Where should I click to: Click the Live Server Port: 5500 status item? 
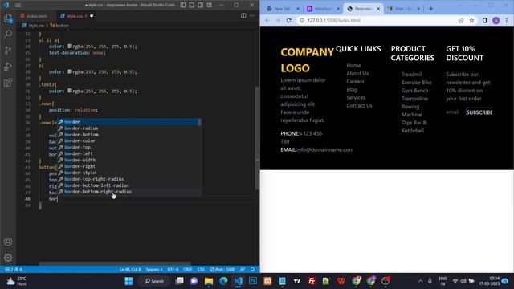tap(222, 269)
